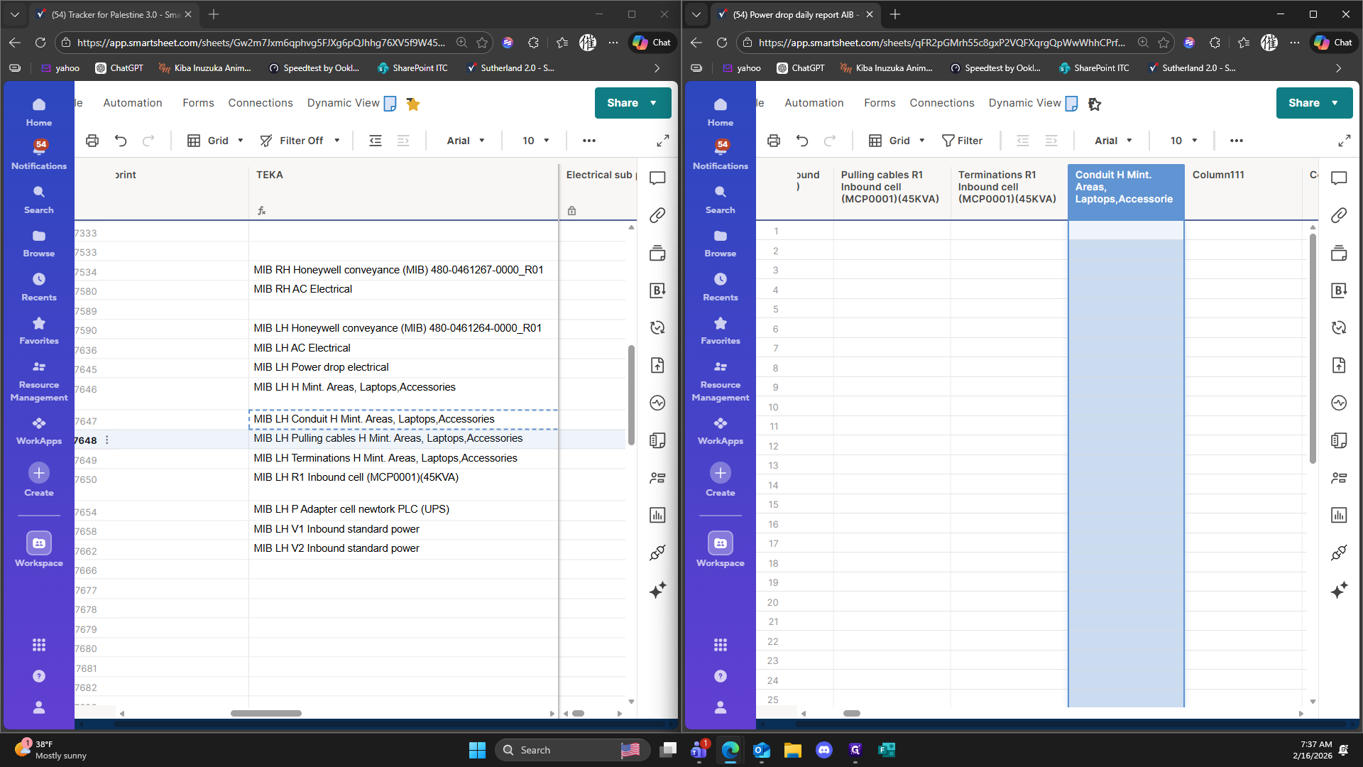Open Arial font dropdown in right sheet
This screenshot has height=767, width=1363.
point(1113,141)
